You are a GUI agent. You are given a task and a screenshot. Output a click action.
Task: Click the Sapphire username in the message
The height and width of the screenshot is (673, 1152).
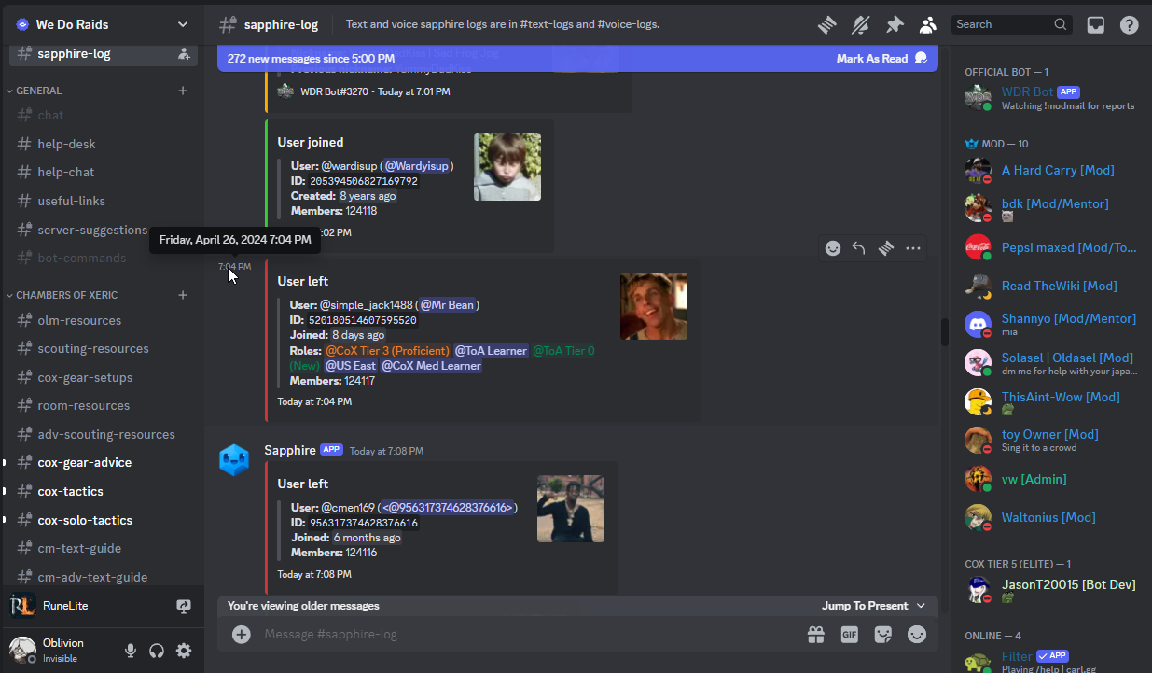point(290,450)
